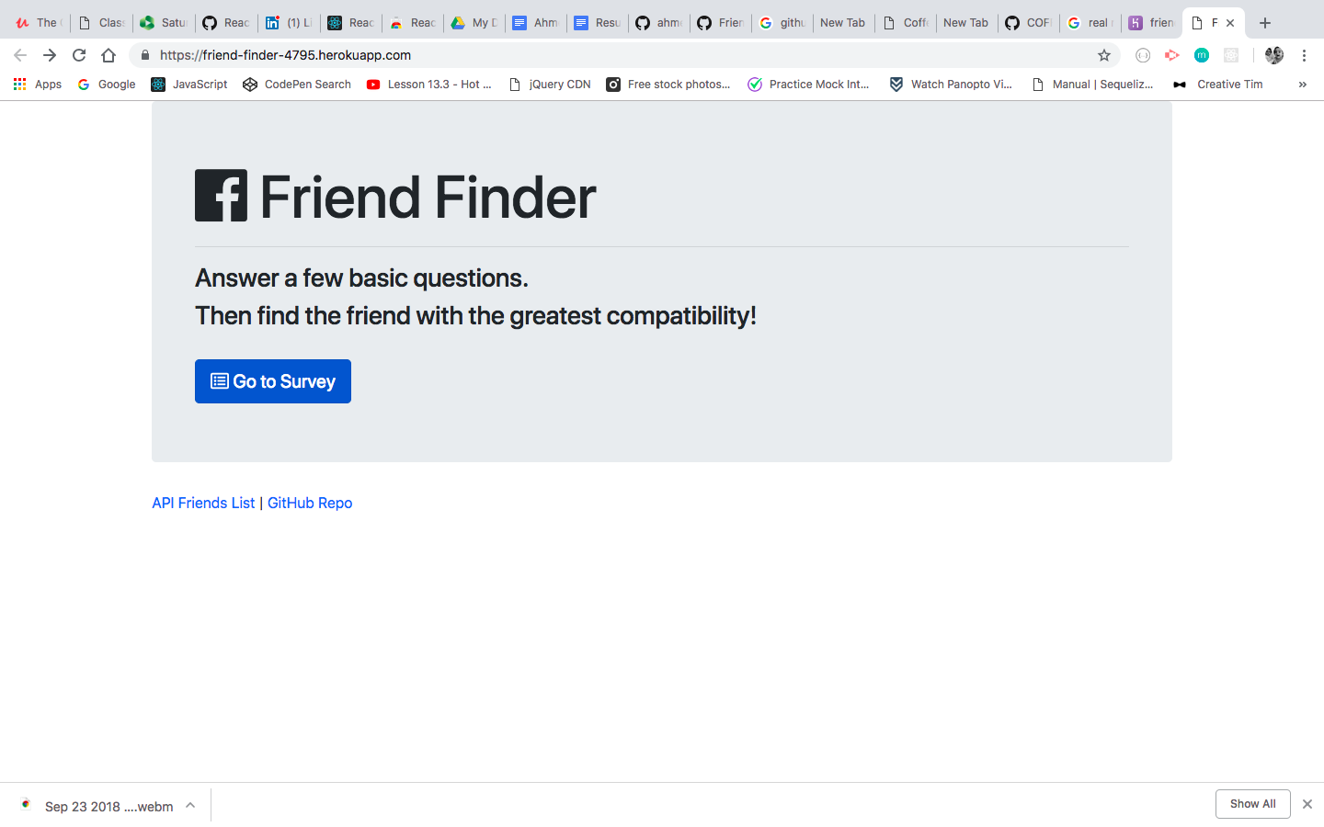Viewport: 1324px width, 827px height.
Task: Open the JavaScript bookmark
Action: tap(189, 85)
